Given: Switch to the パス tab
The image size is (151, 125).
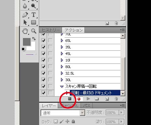Looking at the screenshot, I should (87, 106).
